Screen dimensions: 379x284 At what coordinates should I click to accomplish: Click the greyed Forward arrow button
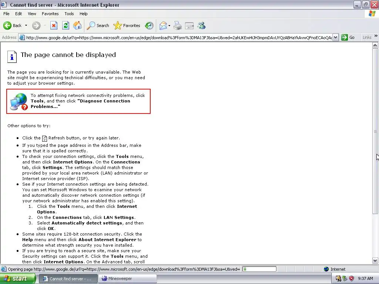click(36, 26)
